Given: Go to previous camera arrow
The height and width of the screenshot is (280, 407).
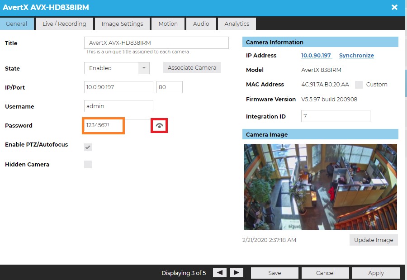Looking at the screenshot, I should (x=220, y=273).
